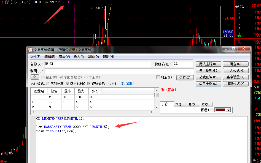Click the 缺省 column header
The height and width of the screenshot is (163, 261).
(54, 91)
